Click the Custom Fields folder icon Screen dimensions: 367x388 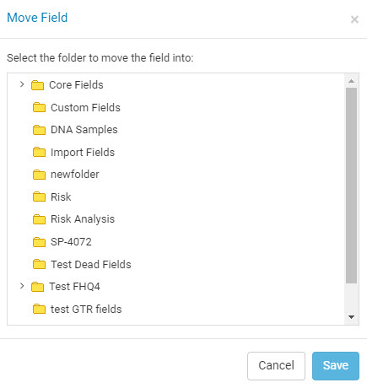coord(39,107)
